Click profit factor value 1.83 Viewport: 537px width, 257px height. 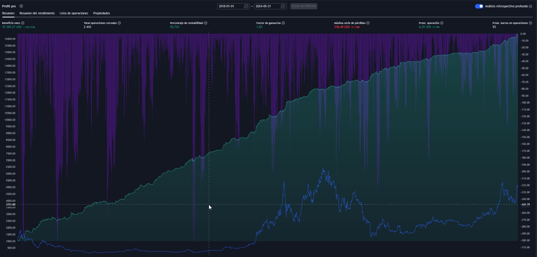[259, 27]
